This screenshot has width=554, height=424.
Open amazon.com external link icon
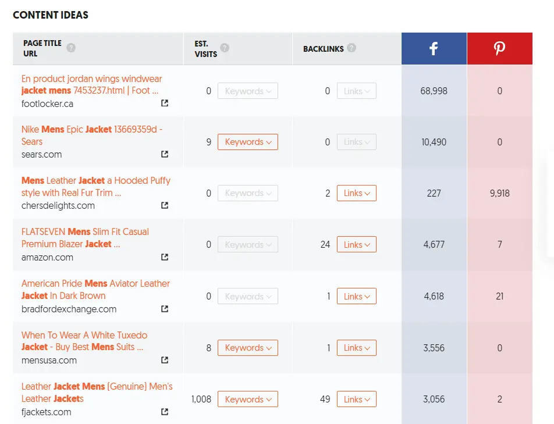(x=165, y=257)
